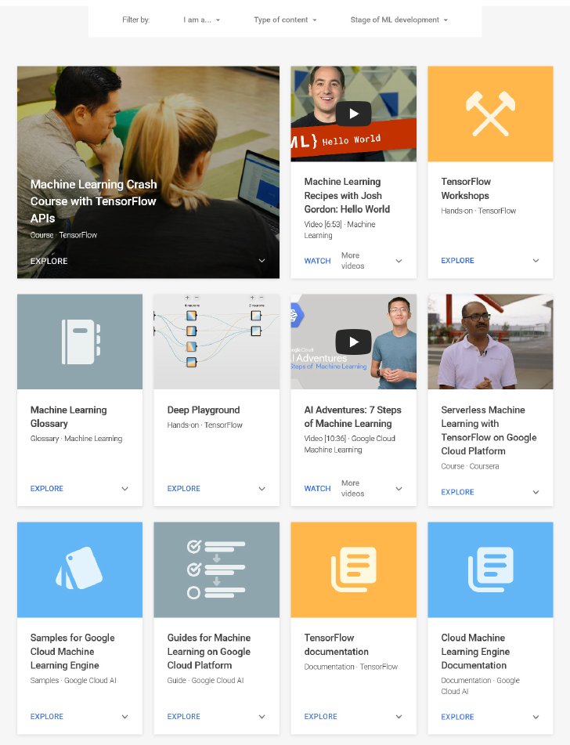This screenshot has width=570, height=745.
Task: Click the notebook icon for Machine Learning Glossary
Action: (x=81, y=342)
